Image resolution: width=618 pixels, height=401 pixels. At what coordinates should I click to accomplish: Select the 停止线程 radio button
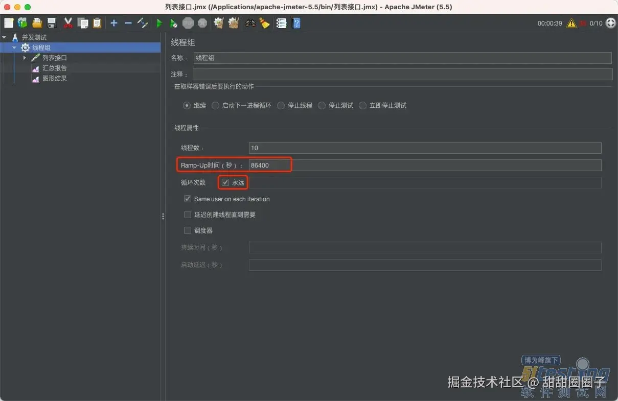point(281,105)
